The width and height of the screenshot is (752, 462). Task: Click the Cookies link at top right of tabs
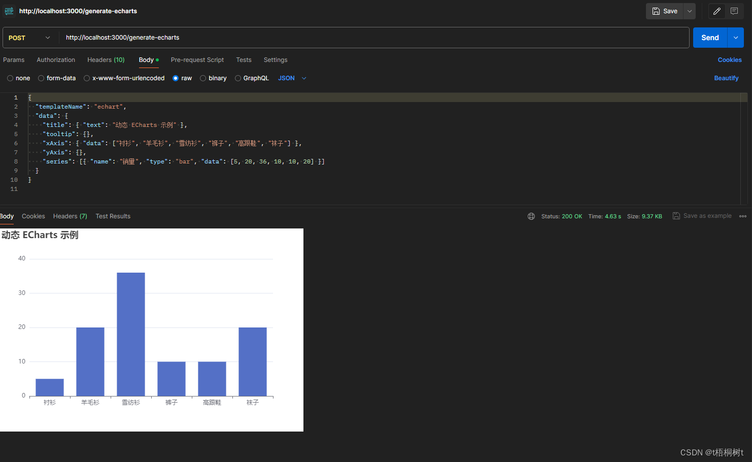730,60
